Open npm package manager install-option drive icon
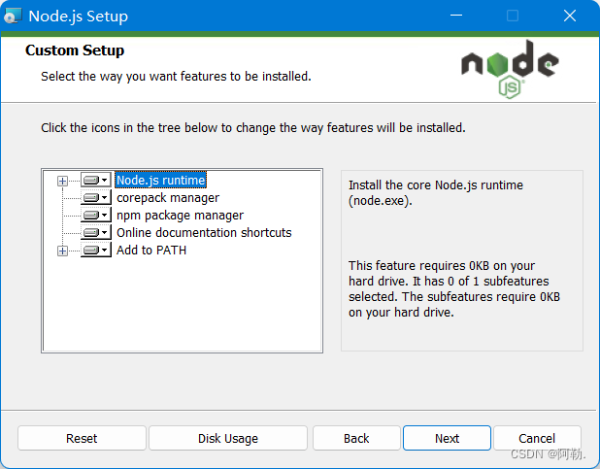Viewport: 600px width, 469px height. [x=96, y=216]
